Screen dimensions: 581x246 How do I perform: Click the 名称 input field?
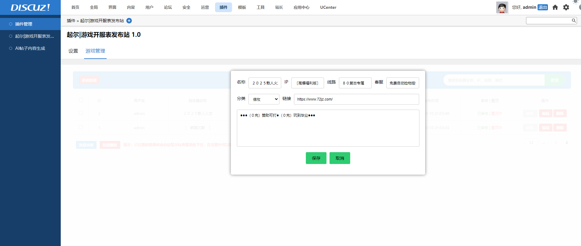pyautogui.click(x=265, y=83)
